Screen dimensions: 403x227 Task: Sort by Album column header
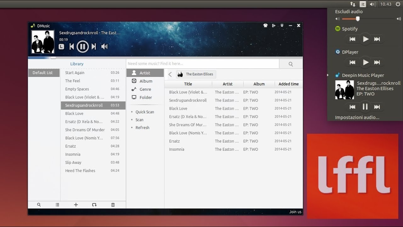[259, 84]
